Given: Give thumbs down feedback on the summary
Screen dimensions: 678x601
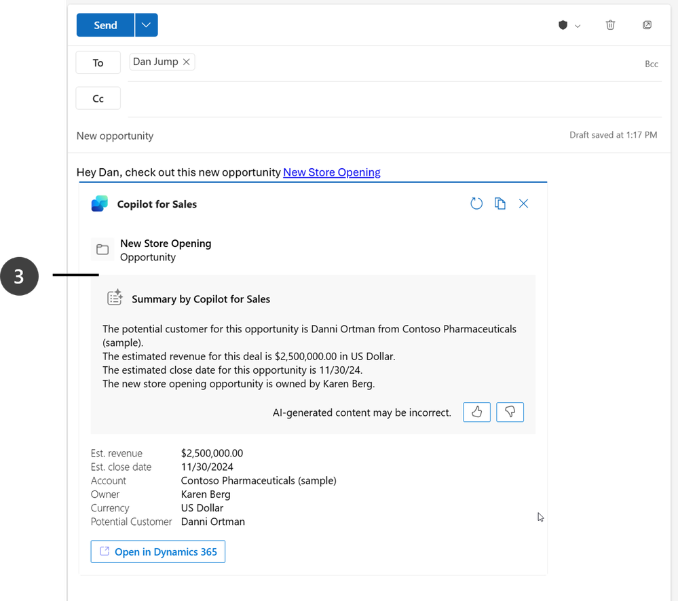Looking at the screenshot, I should click(510, 412).
